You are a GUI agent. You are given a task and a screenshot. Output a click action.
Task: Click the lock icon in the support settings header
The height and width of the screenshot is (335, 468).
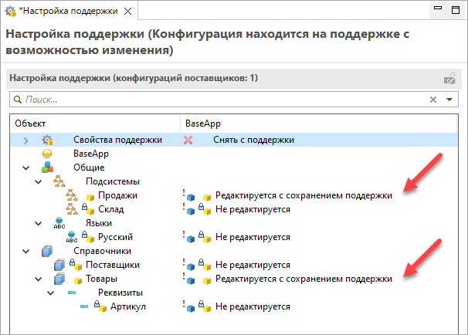click(x=449, y=78)
